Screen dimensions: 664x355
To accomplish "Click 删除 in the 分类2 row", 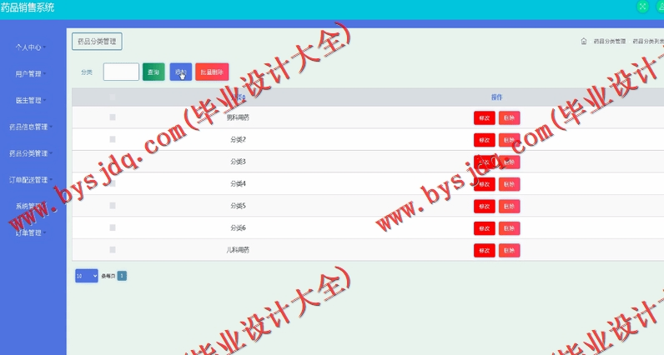I will click(509, 140).
